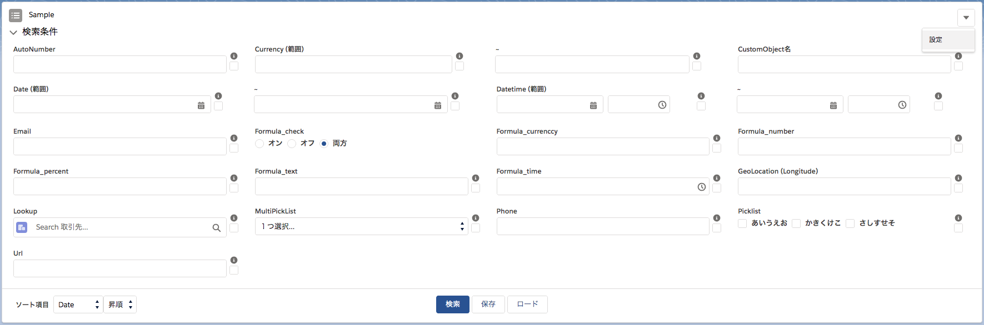Collapse the 検索条件 section chevron
Screen dimensions: 984x325
pos(13,32)
